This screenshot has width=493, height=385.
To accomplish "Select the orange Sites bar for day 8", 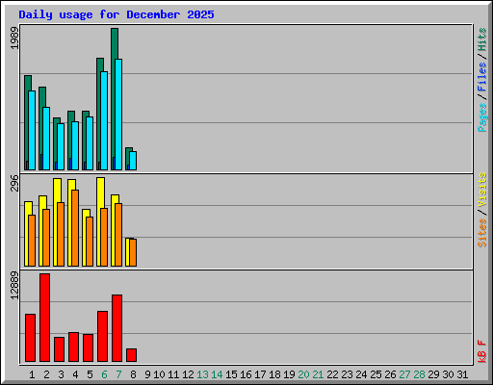I will 133,252.
